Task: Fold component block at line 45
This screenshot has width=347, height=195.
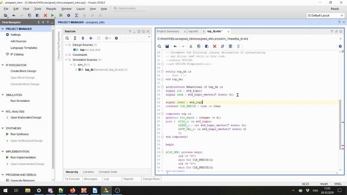Action: (162, 114)
